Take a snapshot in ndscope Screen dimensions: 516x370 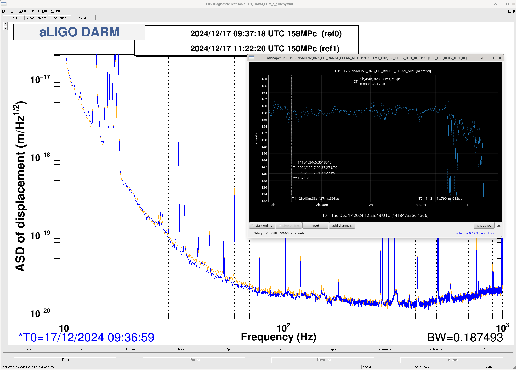[x=484, y=226]
